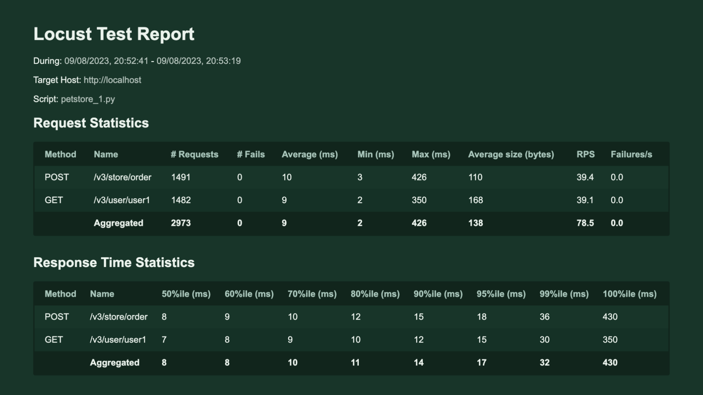Click the 50%ile (ms) column header
The height and width of the screenshot is (395, 703).
pyautogui.click(x=186, y=294)
